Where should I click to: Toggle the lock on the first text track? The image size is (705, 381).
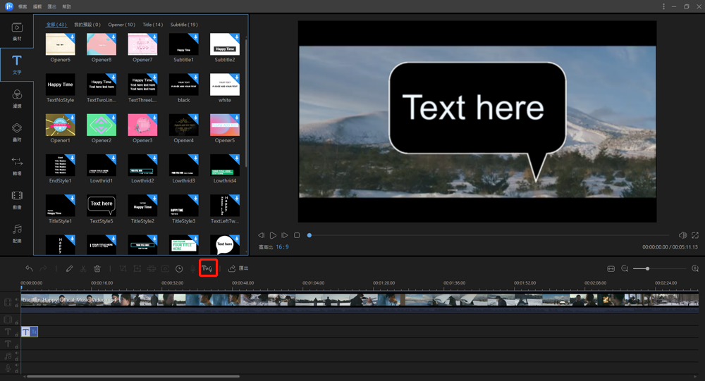pyautogui.click(x=17, y=335)
